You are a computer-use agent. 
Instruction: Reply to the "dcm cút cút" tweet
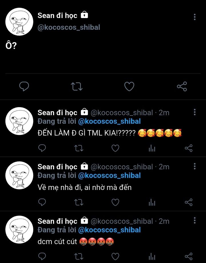(42, 256)
